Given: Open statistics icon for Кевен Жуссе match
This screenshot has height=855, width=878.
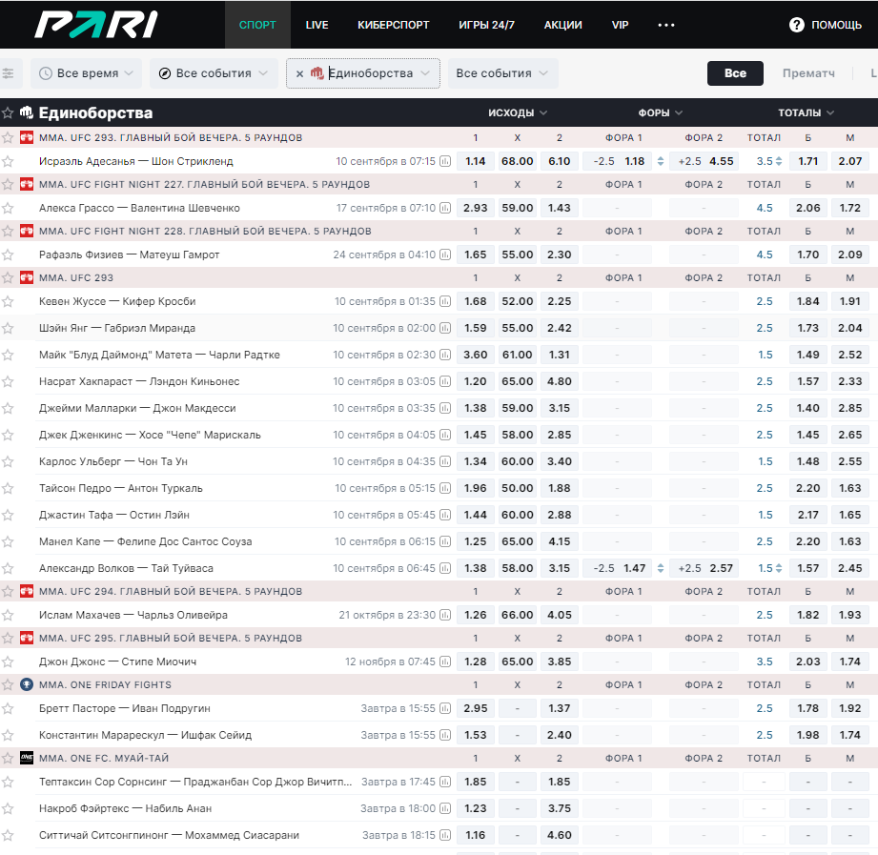Looking at the screenshot, I should click(x=445, y=301).
